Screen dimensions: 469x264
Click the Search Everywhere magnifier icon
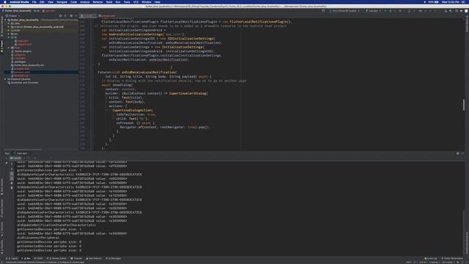coord(457,11)
